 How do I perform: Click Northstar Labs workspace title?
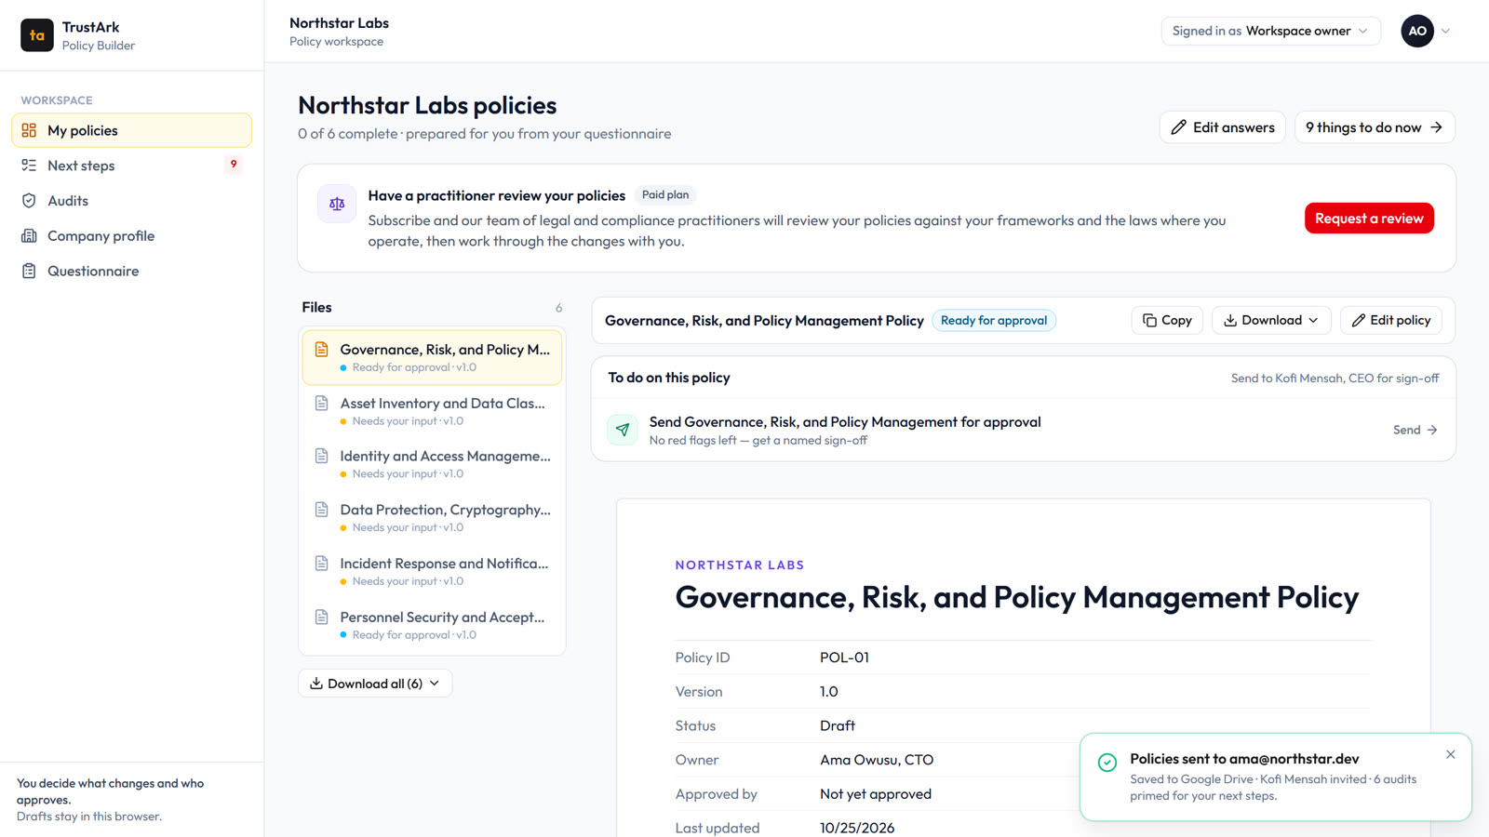339,23
